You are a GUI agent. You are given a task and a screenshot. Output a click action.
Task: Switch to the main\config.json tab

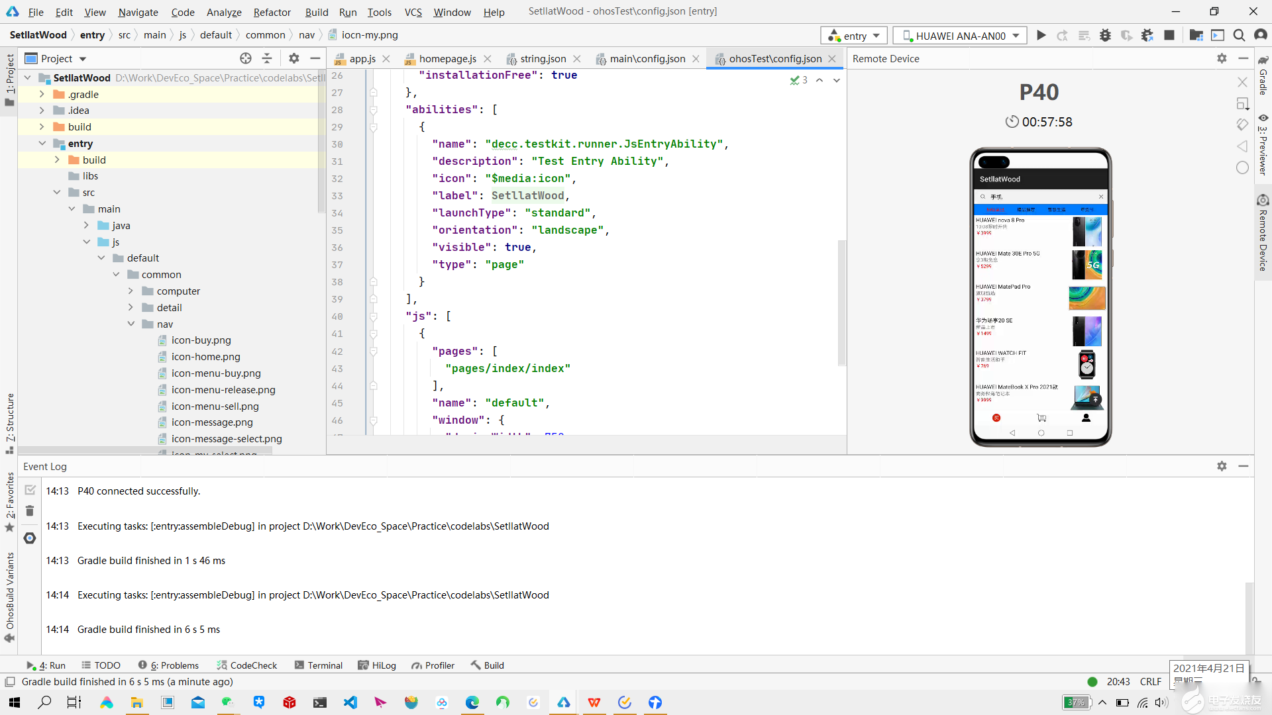pos(647,58)
